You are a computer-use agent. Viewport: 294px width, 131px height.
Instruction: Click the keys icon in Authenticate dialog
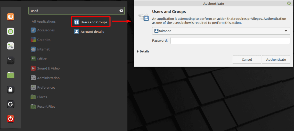pyautogui.click(x=144, y=17)
